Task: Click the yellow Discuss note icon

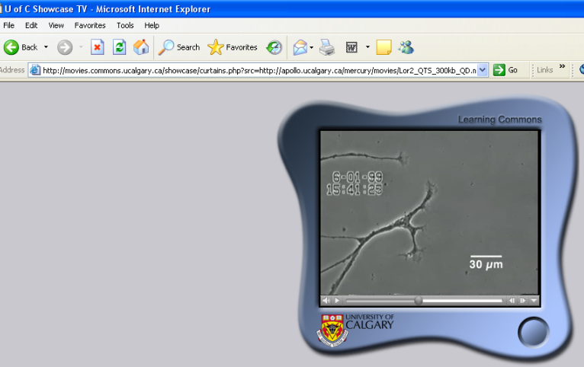Action: [383, 47]
